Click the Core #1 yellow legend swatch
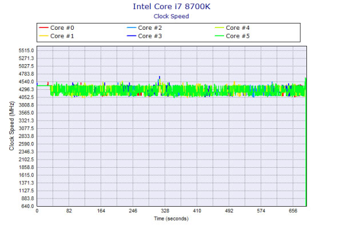 (x=43, y=35)
